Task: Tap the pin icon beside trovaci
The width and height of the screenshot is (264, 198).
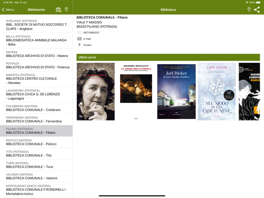Action: (x=79, y=45)
